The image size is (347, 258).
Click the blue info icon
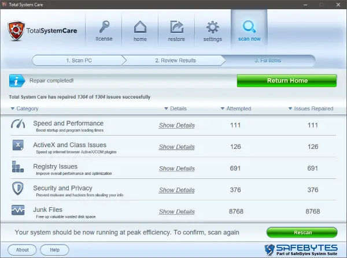coord(17,81)
